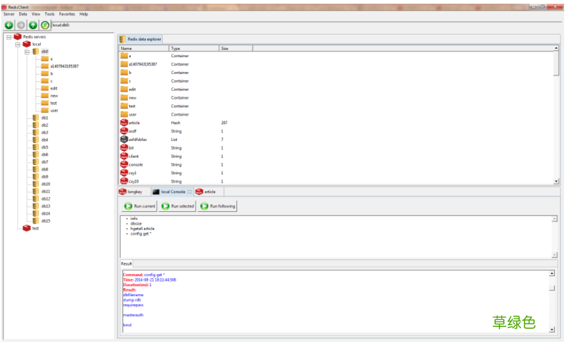This screenshot has height=343, width=566.
Task: Select the asfdfdsfas list key icon
Action: tap(124, 140)
